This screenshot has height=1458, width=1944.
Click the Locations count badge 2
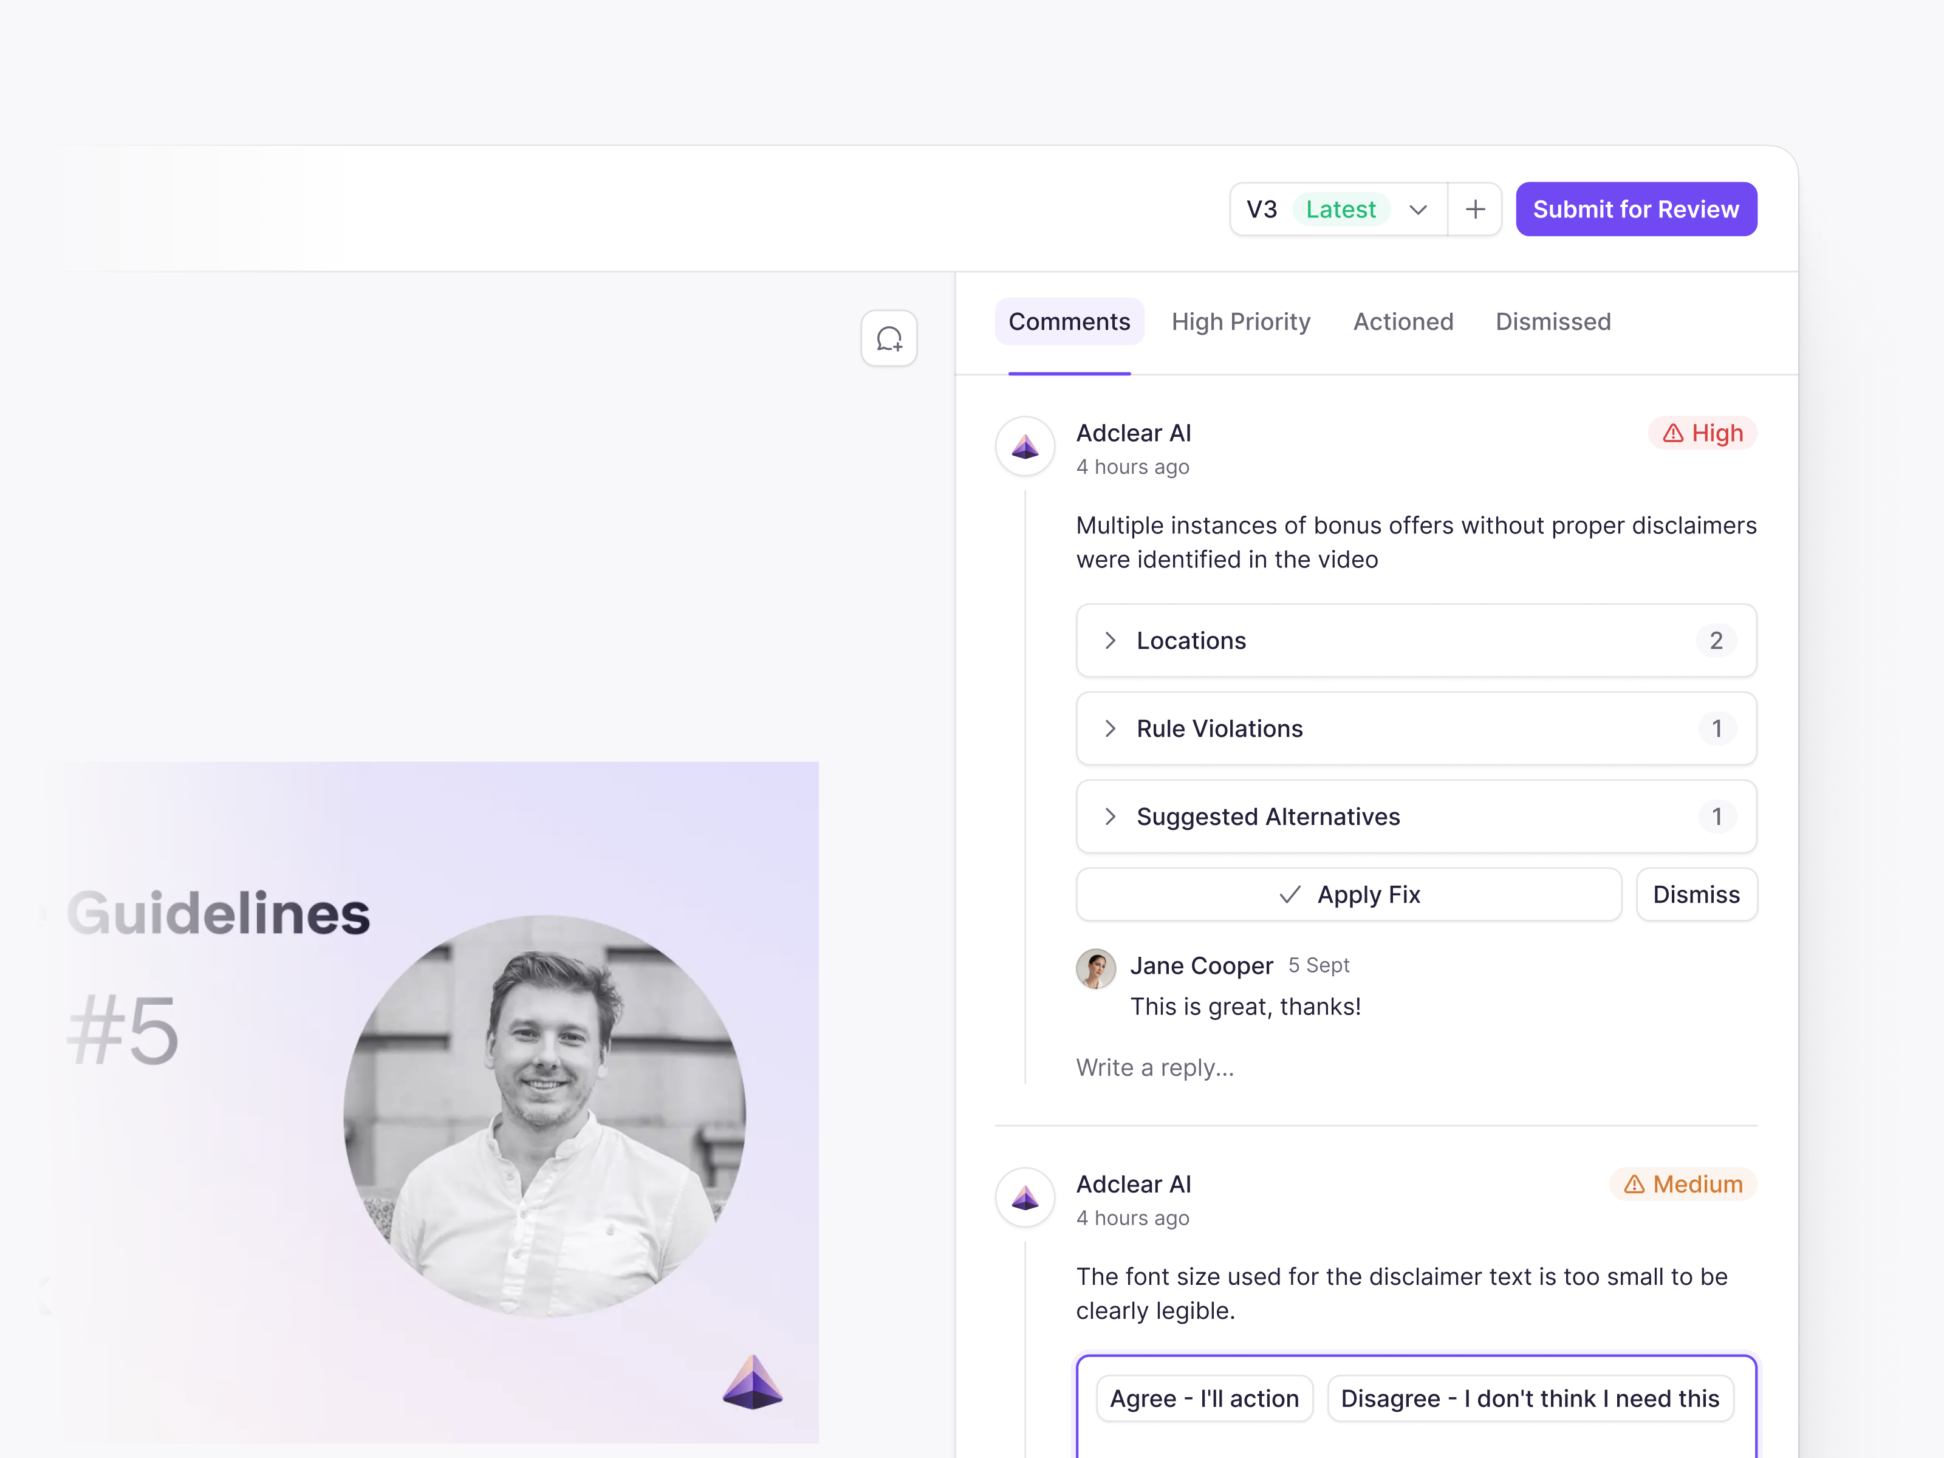[1716, 641]
